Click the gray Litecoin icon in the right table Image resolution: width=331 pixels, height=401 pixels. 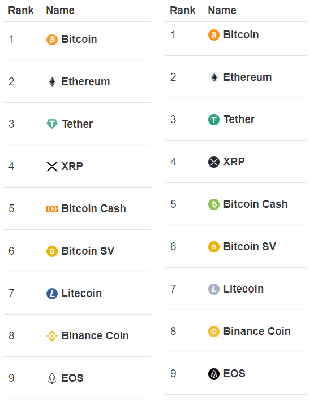click(x=214, y=289)
